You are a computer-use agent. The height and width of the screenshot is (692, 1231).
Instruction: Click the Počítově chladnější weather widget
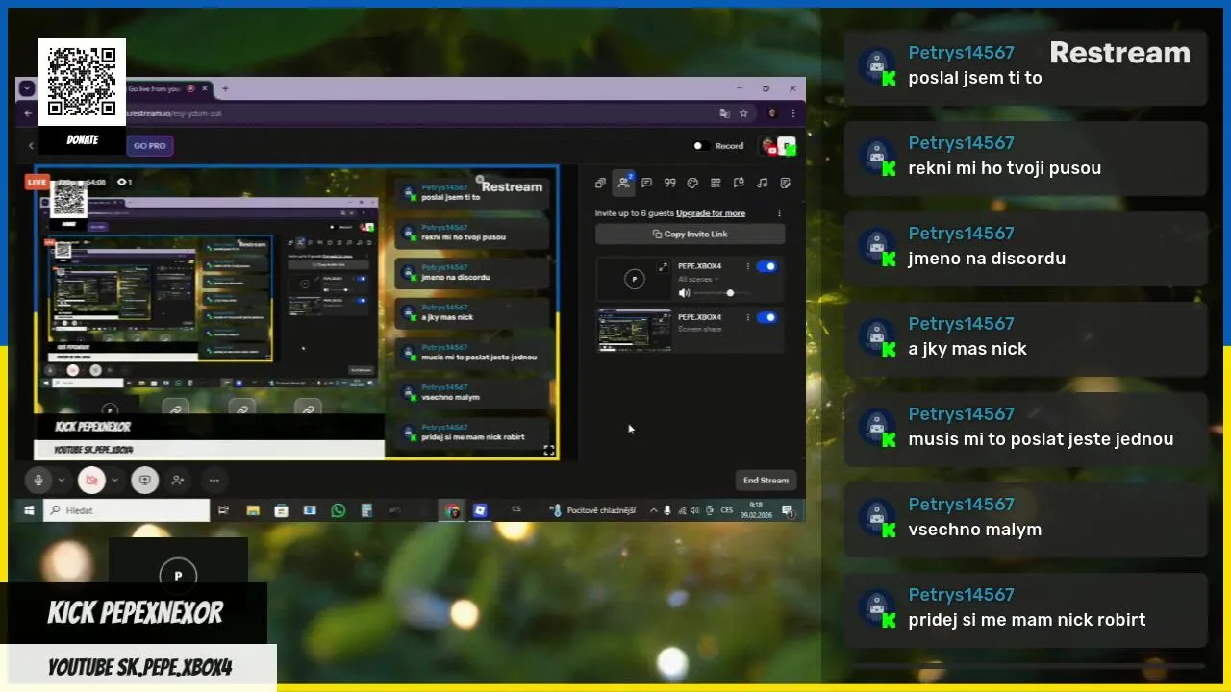pyautogui.click(x=592, y=510)
